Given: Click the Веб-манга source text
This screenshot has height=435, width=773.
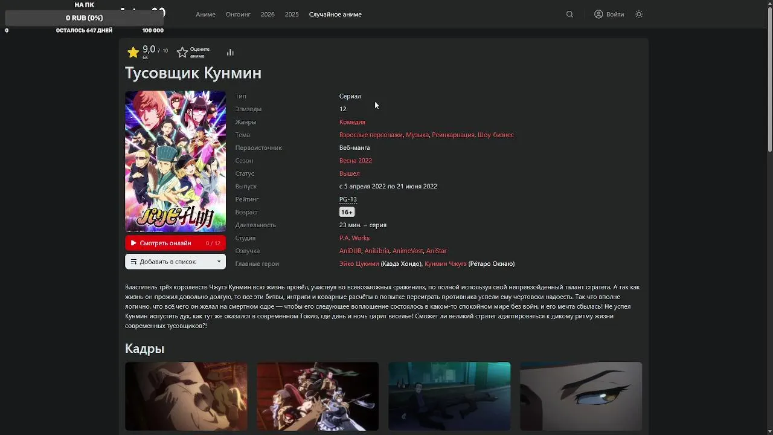Looking at the screenshot, I should [x=354, y=147].
